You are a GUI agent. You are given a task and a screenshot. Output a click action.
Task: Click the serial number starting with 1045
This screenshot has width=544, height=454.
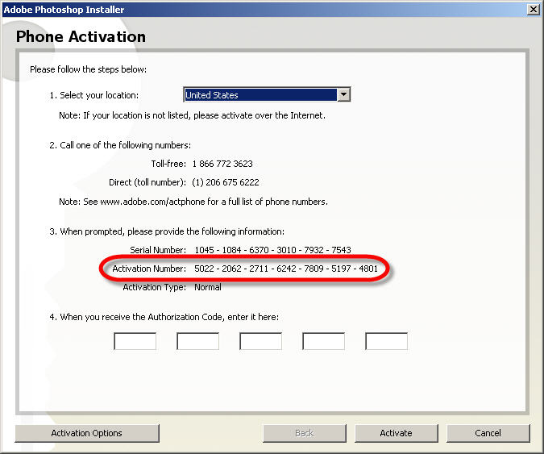[x=272, y=250]
